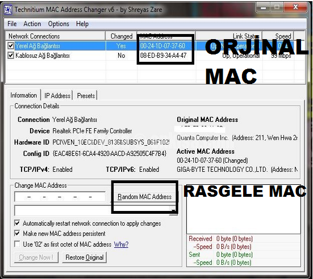
Task: Click the Config ID value text
Action: coord(110,154)
